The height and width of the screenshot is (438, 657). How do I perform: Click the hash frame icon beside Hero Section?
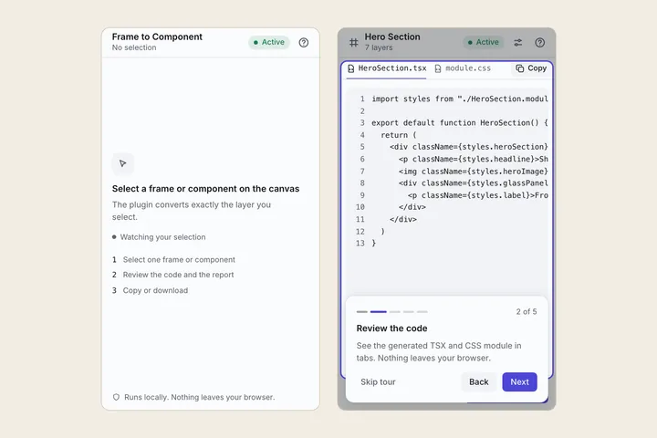click(354, 42)
